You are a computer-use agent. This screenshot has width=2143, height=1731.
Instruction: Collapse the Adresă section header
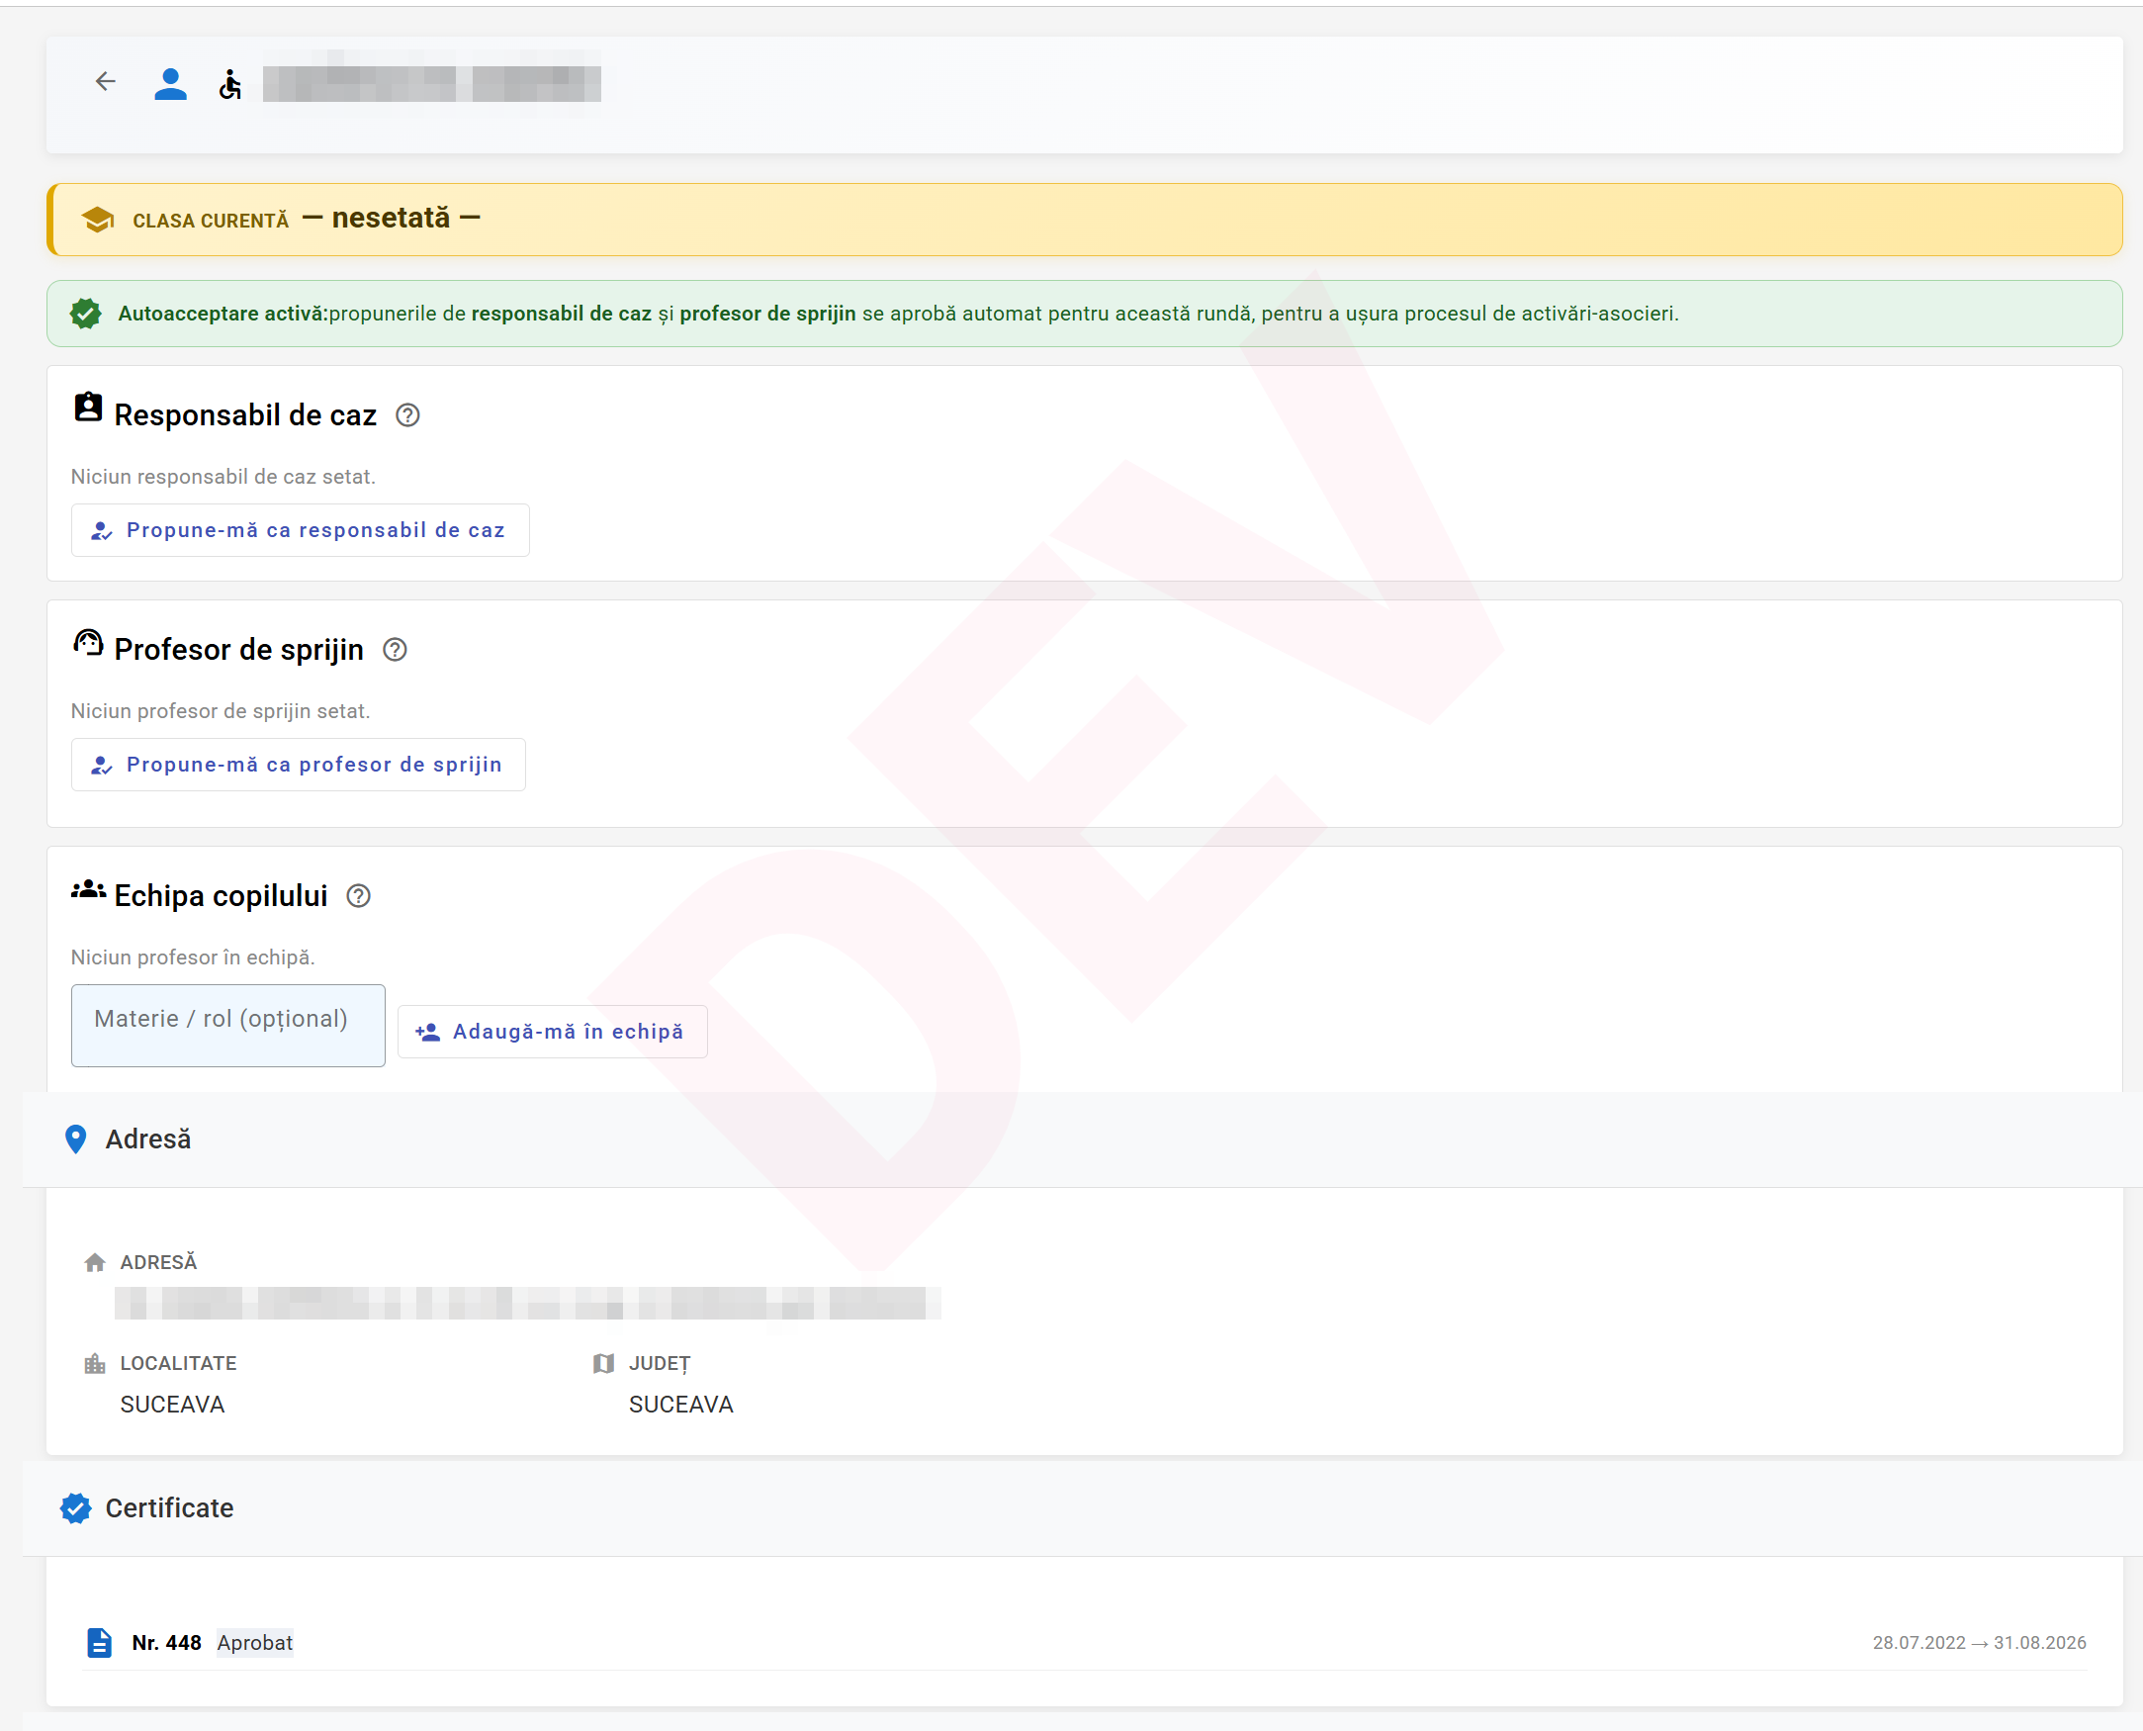pyautogui.click(x=1083, y=1139)
